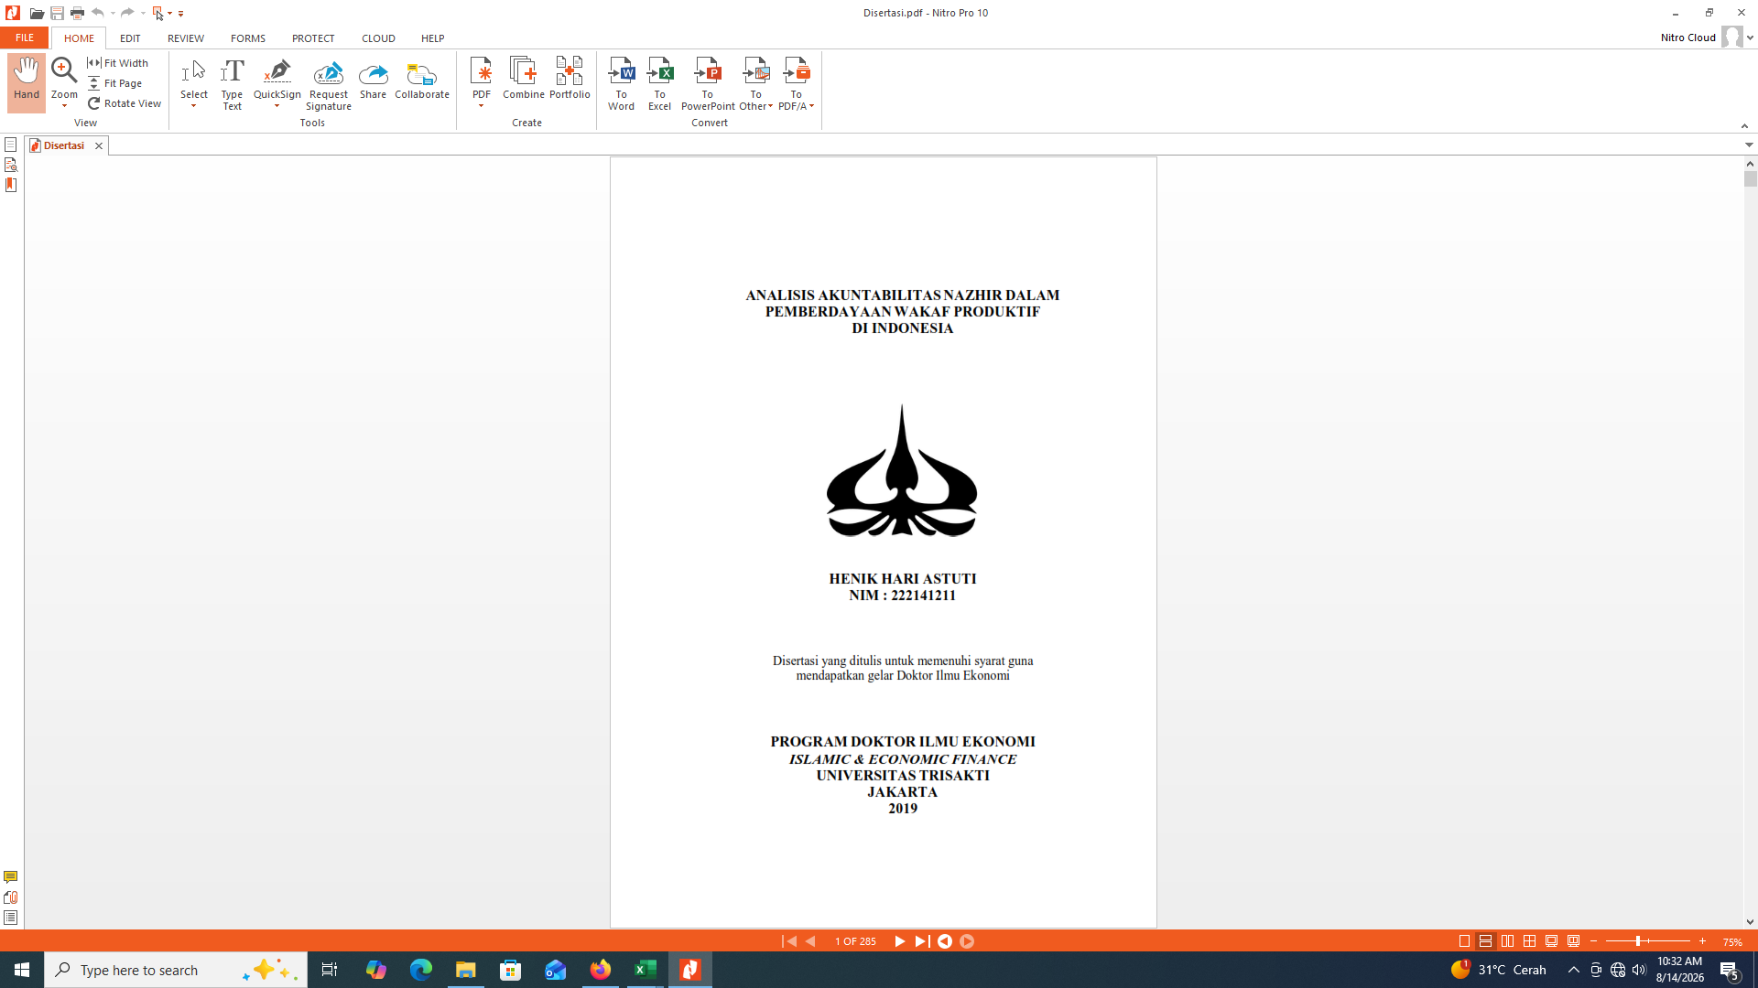This screenshot has width=1758, height=988.
Task: Launch the Collaborate tool
Action: point(422,79)
